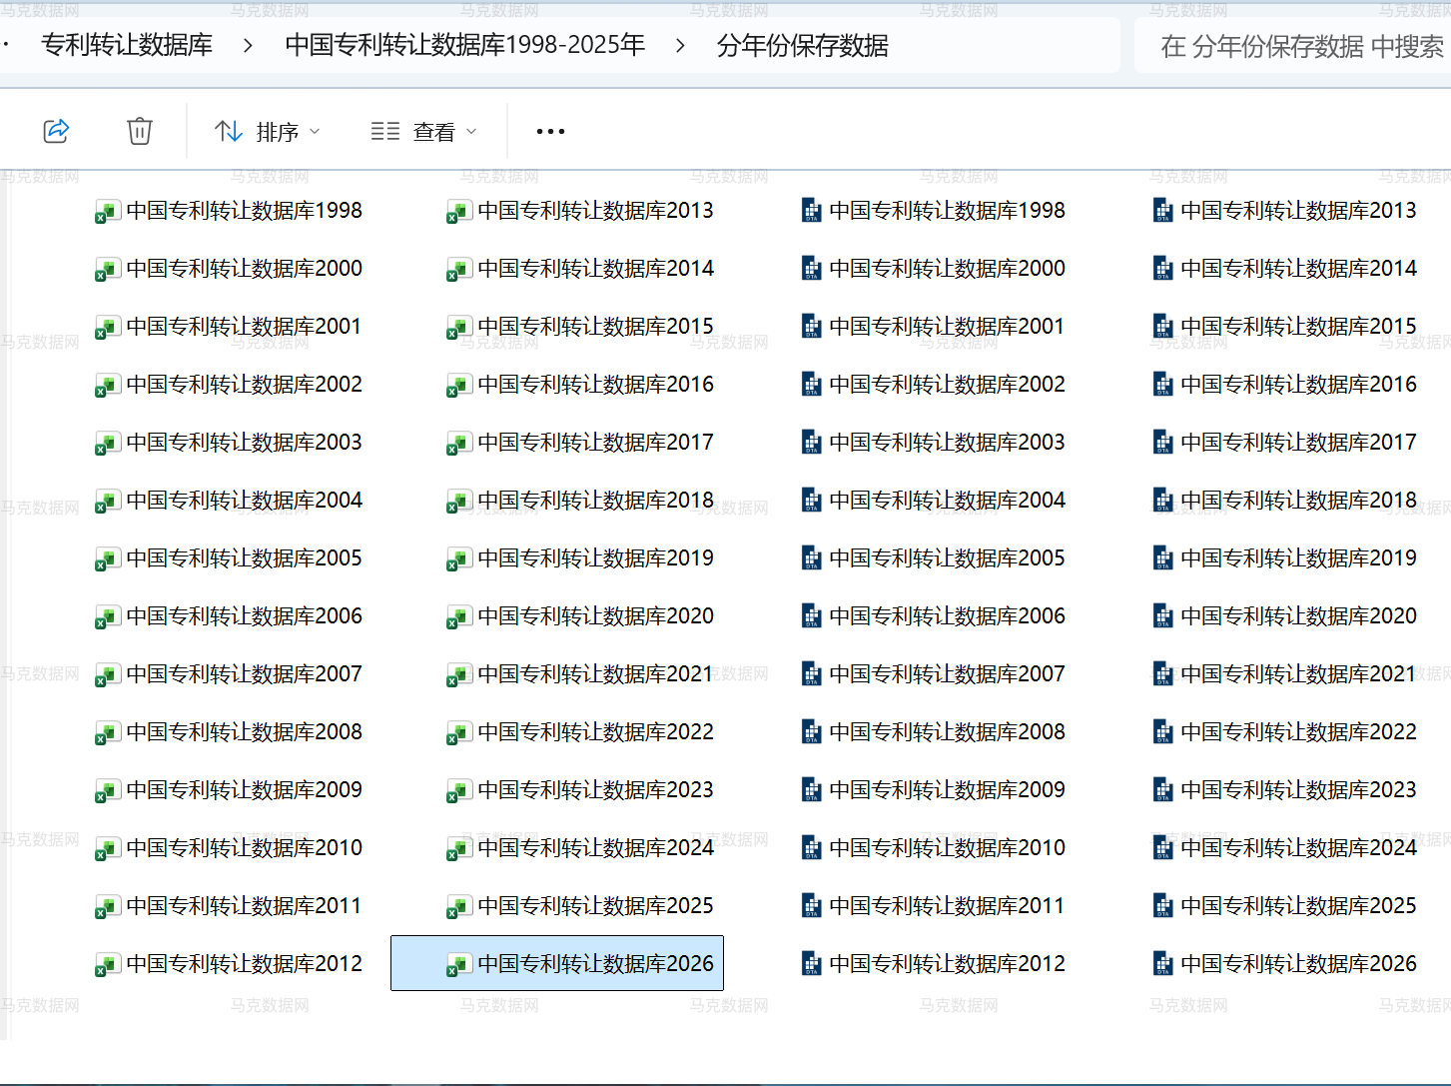Screen dimensions: 1451x1086
Task: Click the Excel icon of 中国专利转让数据库2013
Action: (458, 212)
